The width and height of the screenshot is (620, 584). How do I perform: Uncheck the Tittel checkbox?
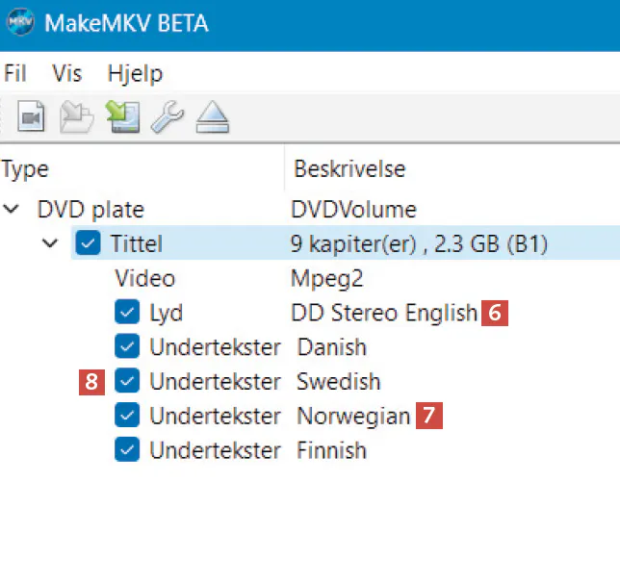(88, 244)
